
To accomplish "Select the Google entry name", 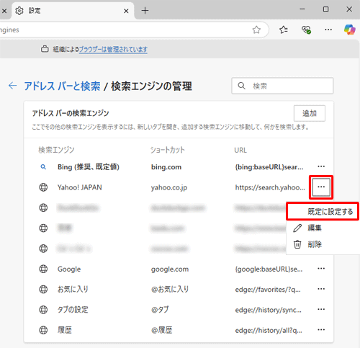I will (69, 269).
